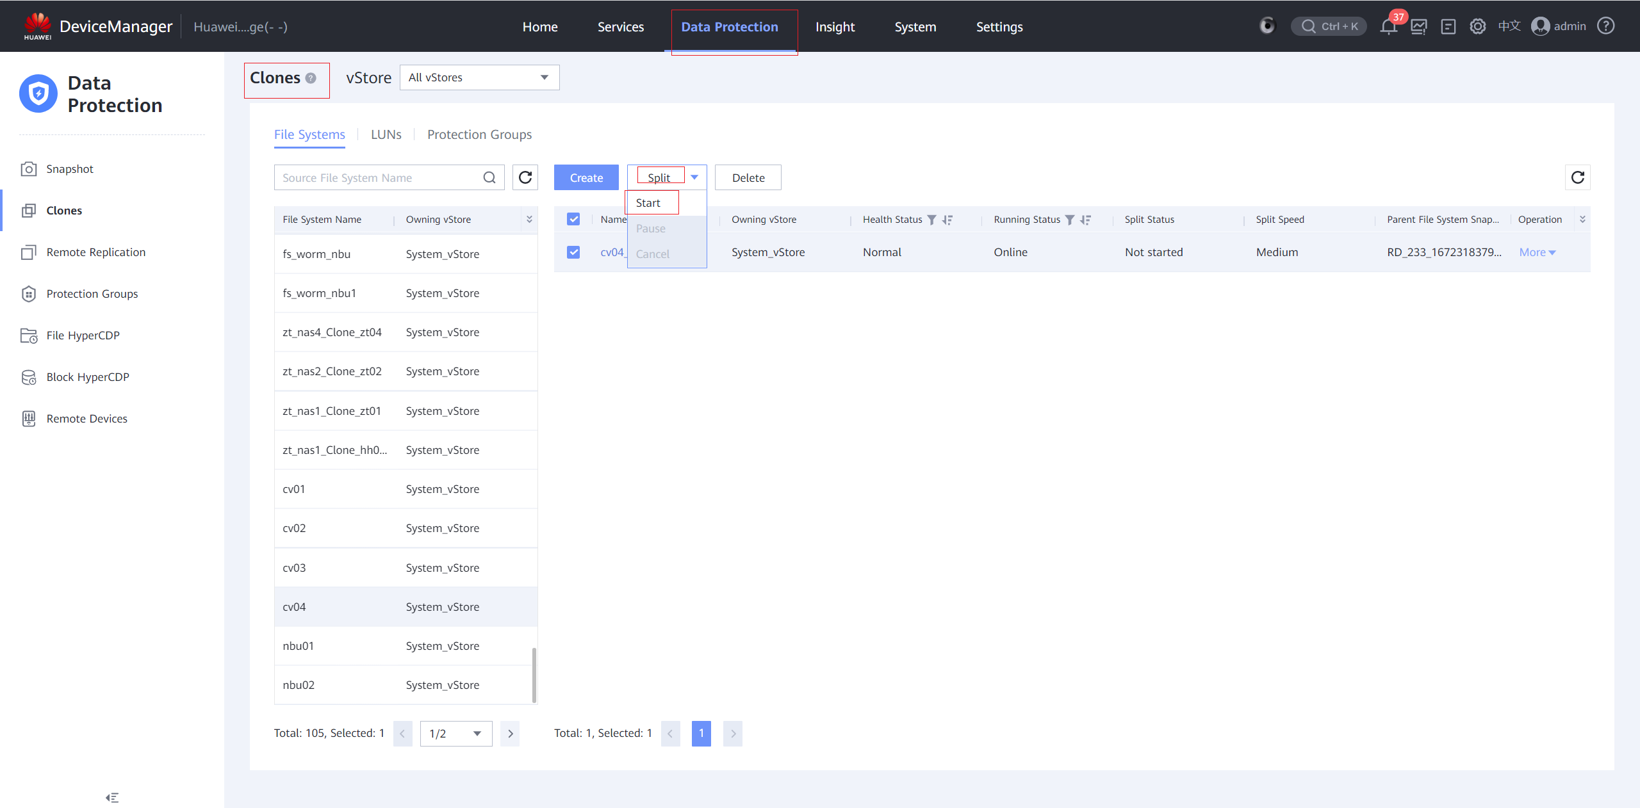The height and width of the screenshot is (808, 1640).
Task: Click the help question mark icon
Action: 1605,26
